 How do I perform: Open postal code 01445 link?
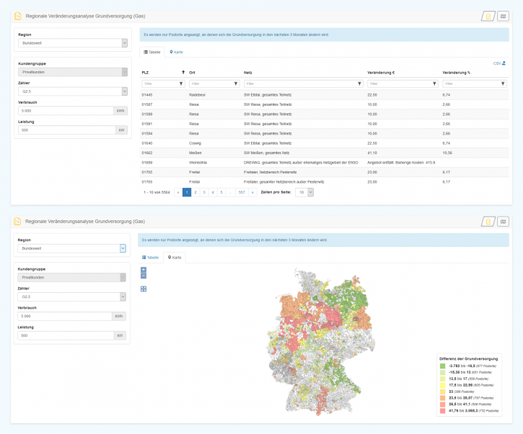coord(147,94)
